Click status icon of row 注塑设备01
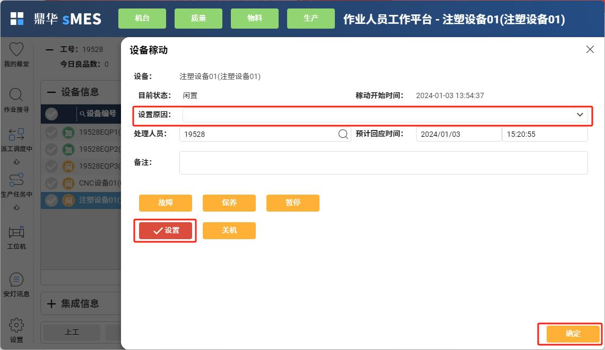The height and width of the screenshot is (350, 605). pyautogui.click(x=68, y=200)
